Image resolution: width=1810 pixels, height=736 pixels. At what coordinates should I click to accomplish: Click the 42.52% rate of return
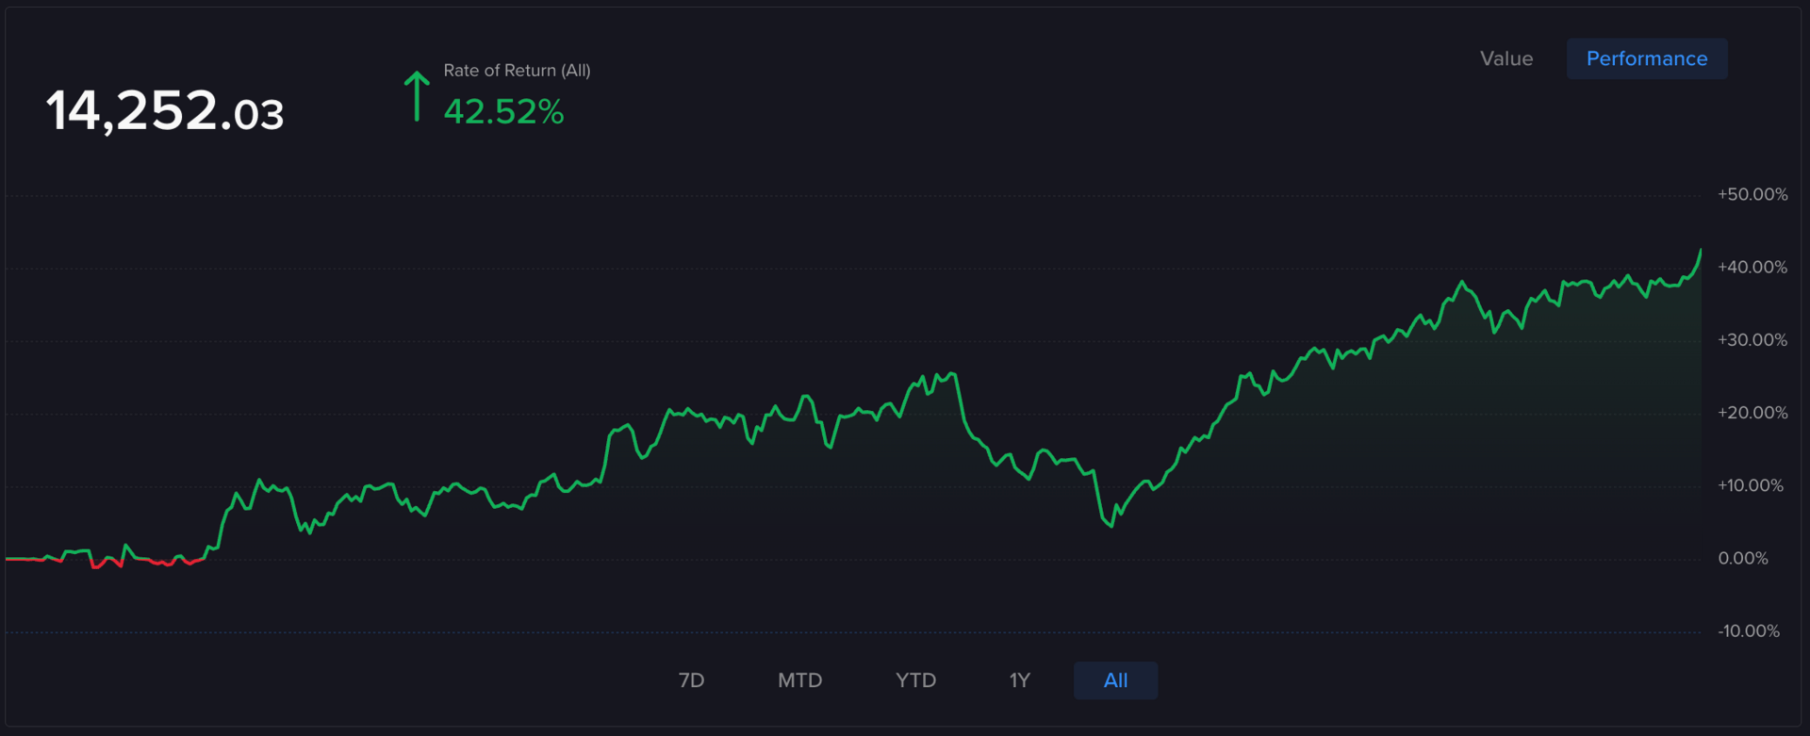(x=503, y=112)
